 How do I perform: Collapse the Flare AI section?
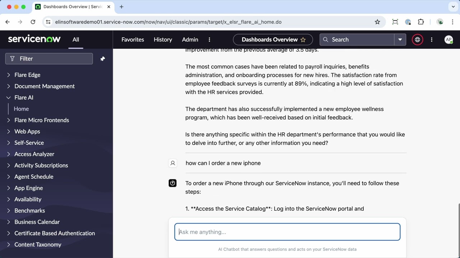coord(8,97)
